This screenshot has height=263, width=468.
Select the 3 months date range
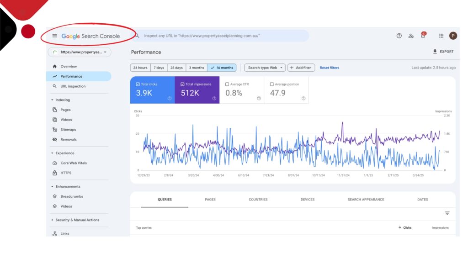[x=197, y=68]
